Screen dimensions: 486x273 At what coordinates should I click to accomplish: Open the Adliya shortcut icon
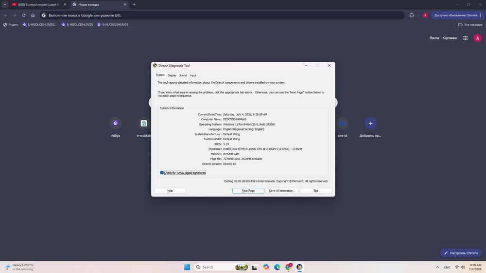click(115, 124)
